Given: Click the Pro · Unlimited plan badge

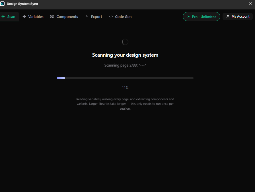Looking at the screenshot, I should pos(201,17).
